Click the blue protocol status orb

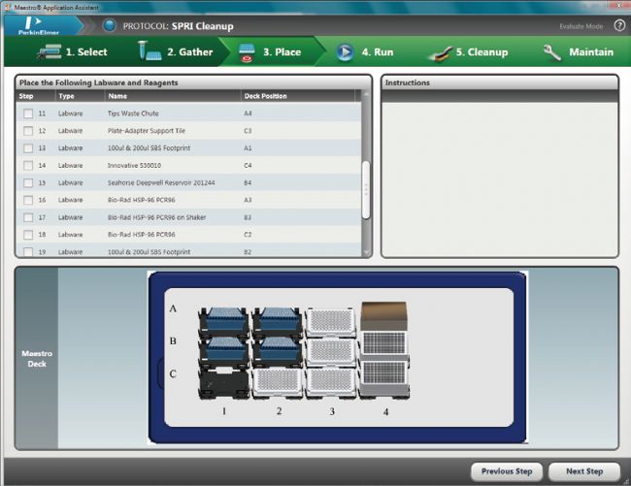110,26
